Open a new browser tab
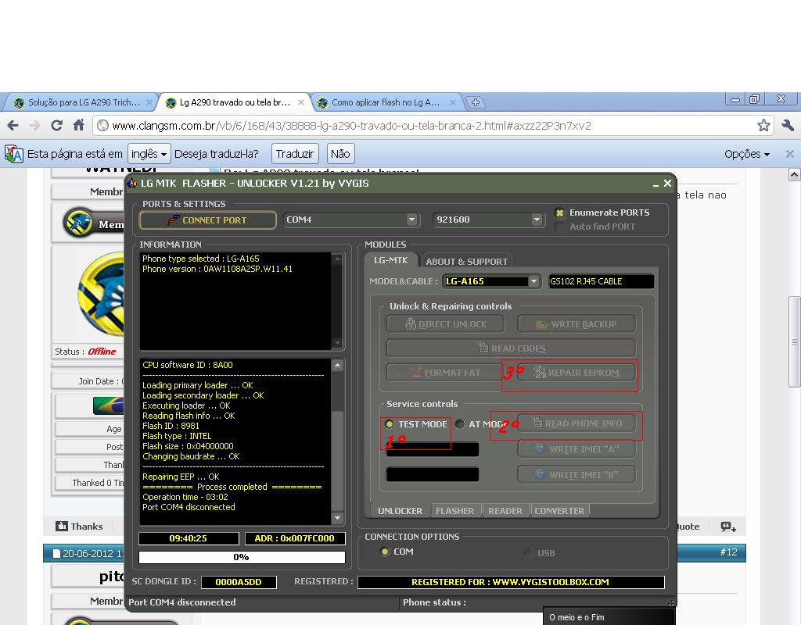Viewport: 801px width, 625px height. (475, 102)
